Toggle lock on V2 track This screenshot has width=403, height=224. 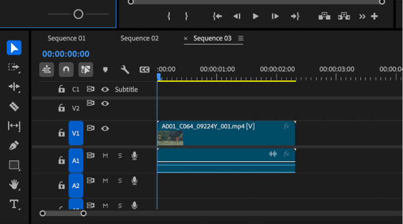click(x=61, y=107)
